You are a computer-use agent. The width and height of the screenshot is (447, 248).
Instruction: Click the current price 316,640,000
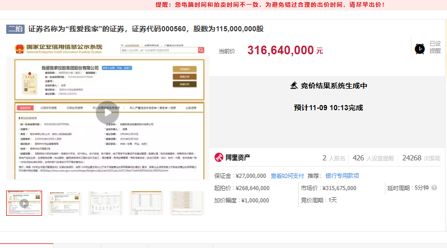281,50
